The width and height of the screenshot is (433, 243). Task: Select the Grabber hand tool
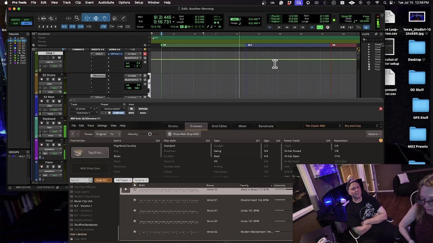click(105, 18)
